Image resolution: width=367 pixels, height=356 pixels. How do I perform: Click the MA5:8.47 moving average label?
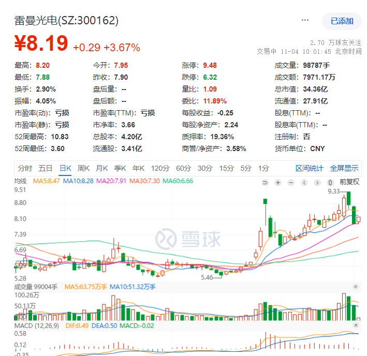(47, 181)
